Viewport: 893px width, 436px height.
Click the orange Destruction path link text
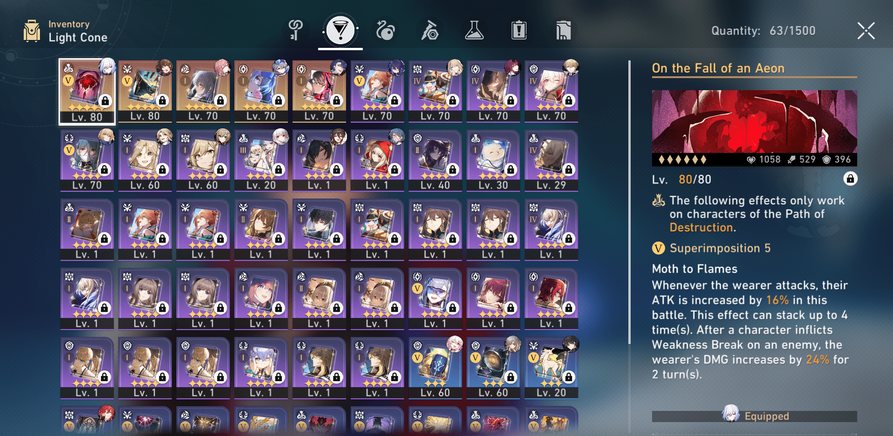click(701, 227)
